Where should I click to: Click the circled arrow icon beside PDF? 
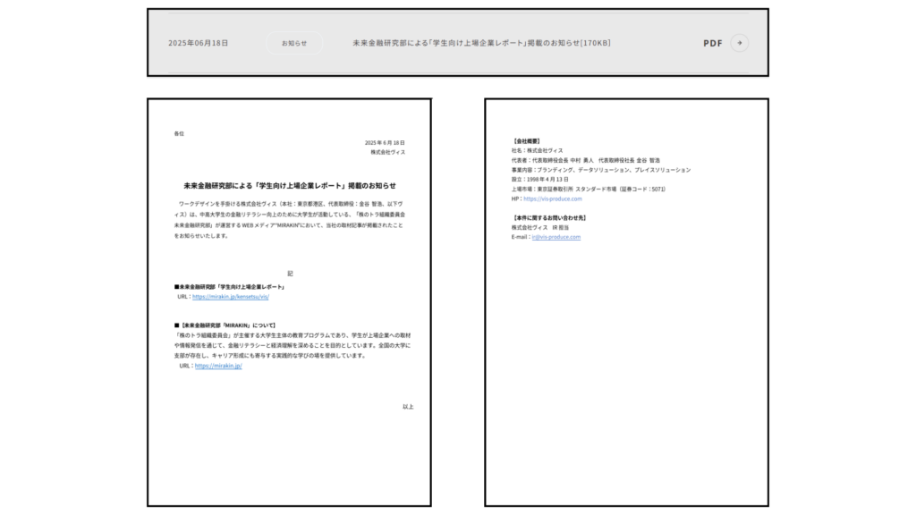pyautogui.click(x=739, y=43)
